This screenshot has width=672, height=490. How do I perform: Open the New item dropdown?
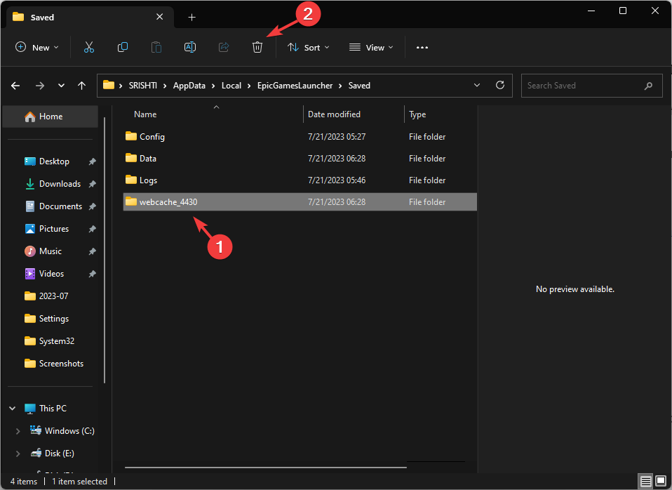tap(37, 47)
